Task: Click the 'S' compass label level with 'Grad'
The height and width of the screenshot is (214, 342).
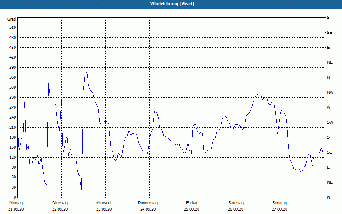Action: (328, 18)
